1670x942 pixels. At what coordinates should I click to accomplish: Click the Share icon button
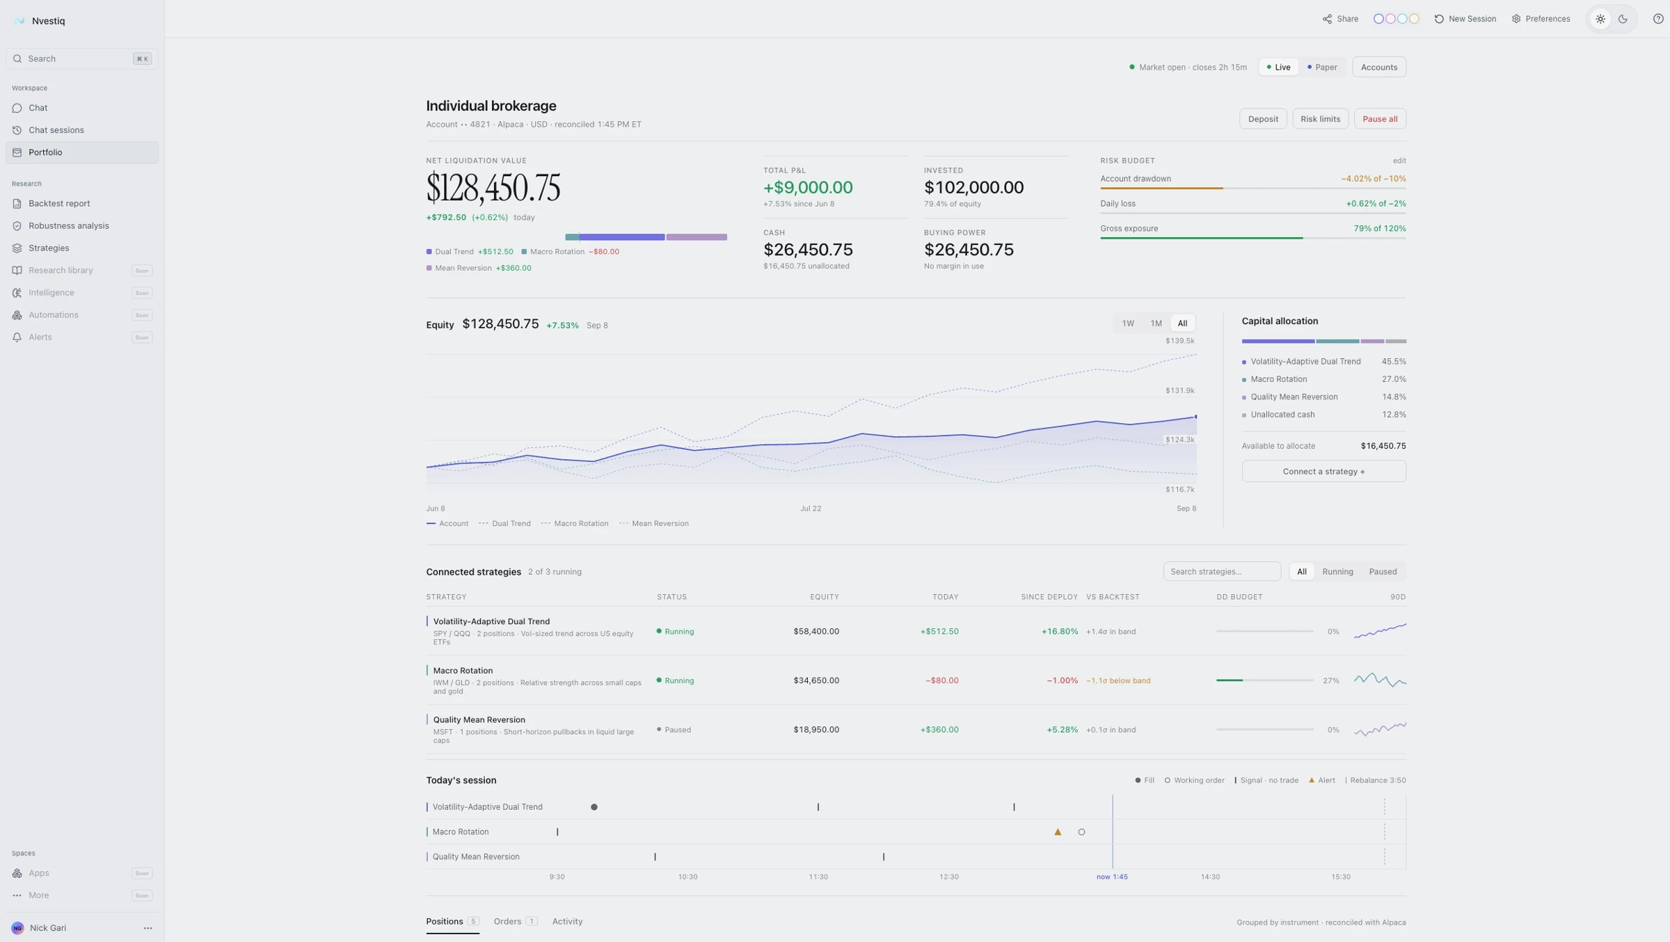click(1340, 19)
